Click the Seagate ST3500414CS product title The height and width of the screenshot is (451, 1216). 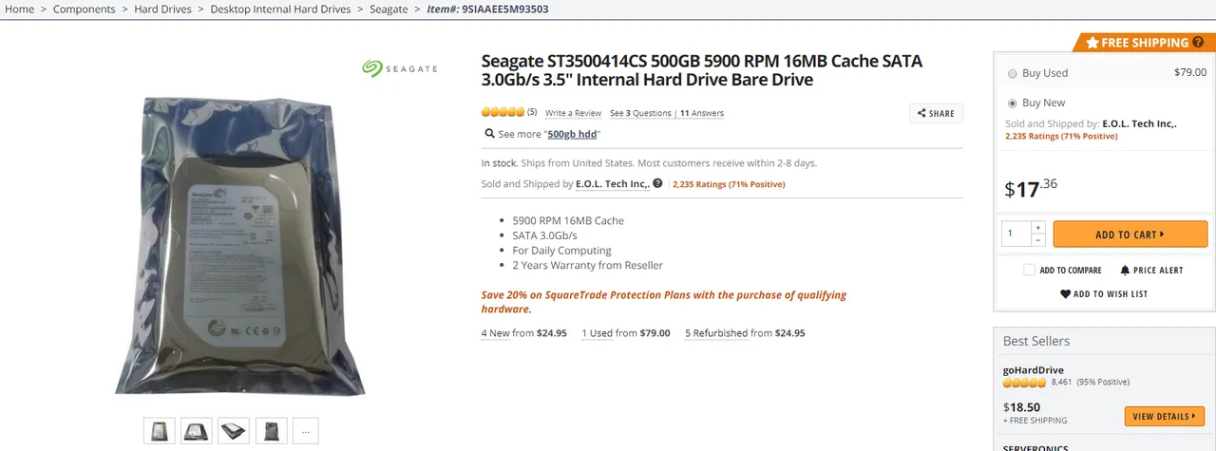702,70
